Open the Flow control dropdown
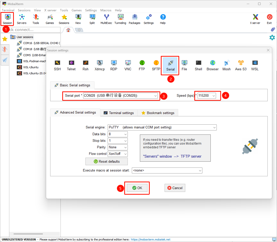277x242 pixels. point(125,154)
